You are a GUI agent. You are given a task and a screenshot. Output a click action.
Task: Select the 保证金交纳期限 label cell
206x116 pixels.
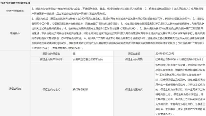click(134, 59)
